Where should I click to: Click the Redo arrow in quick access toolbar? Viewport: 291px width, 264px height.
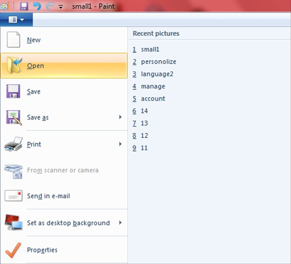tap(49, 6)
